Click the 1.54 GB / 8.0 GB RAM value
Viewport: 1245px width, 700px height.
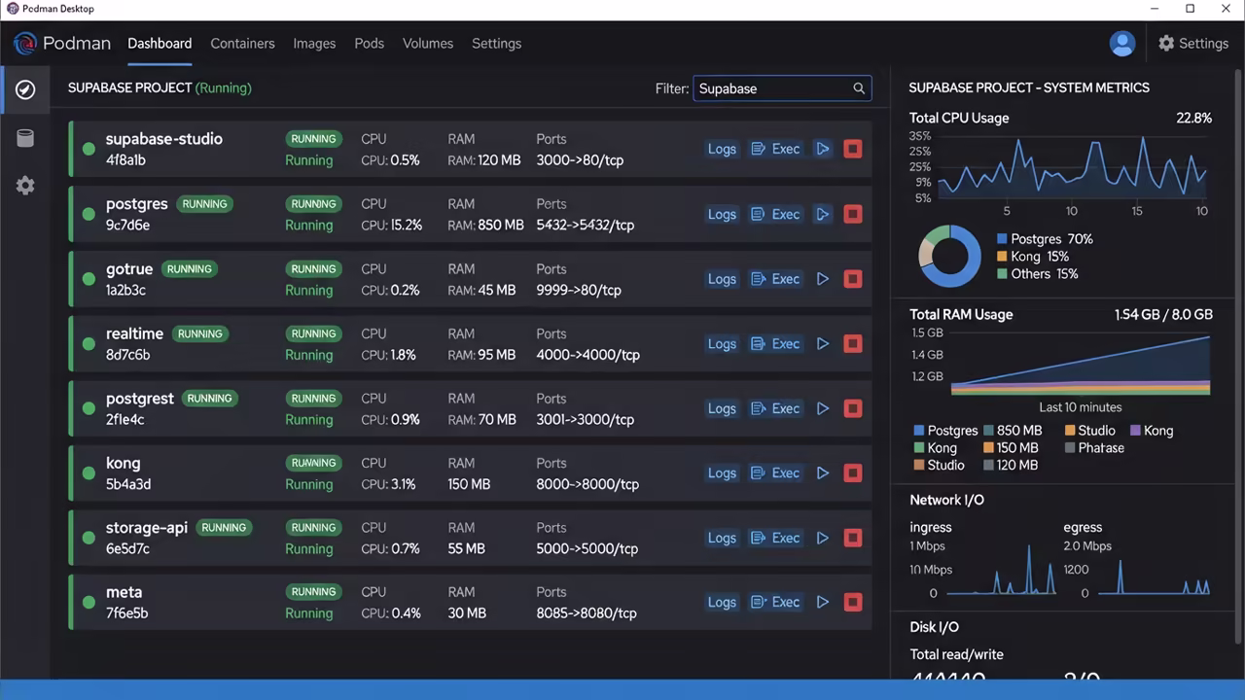coord(1163,315)
